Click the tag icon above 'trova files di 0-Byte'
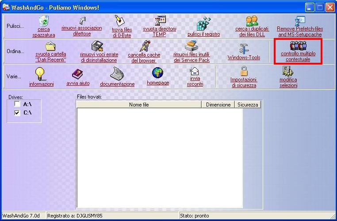This screenshot has height=221, width=337. point(120,21)
